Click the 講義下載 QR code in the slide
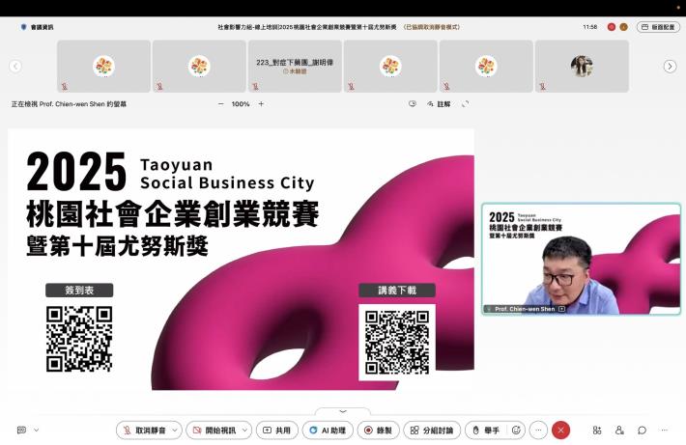Screen dimensions: 686x445 click(397, 343)
